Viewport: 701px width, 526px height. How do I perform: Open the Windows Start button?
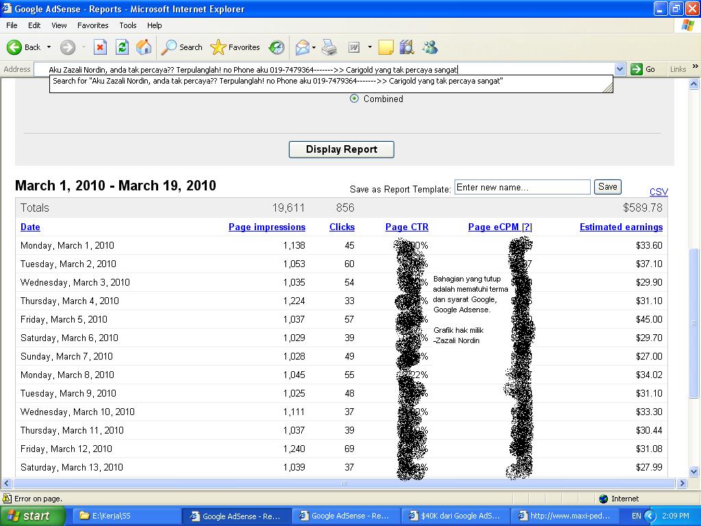click(33, 516)
